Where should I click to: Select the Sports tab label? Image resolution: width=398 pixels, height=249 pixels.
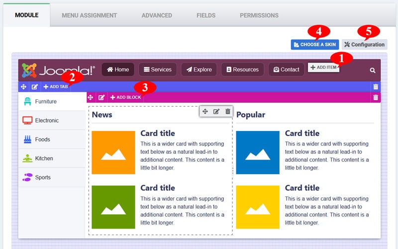point(43,178)
